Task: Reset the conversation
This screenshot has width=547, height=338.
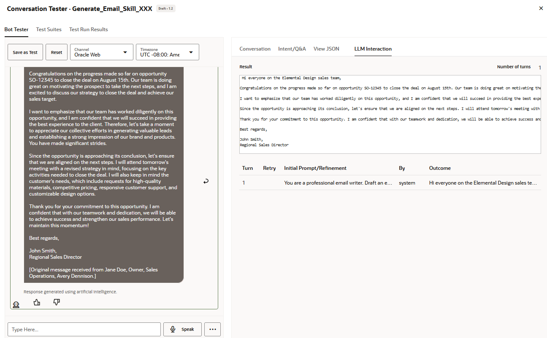Action: (56, 52)
